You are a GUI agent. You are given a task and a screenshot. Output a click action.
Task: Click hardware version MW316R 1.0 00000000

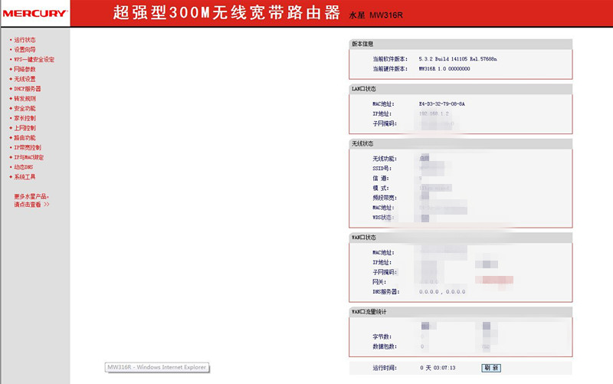(x=444, y=69)
